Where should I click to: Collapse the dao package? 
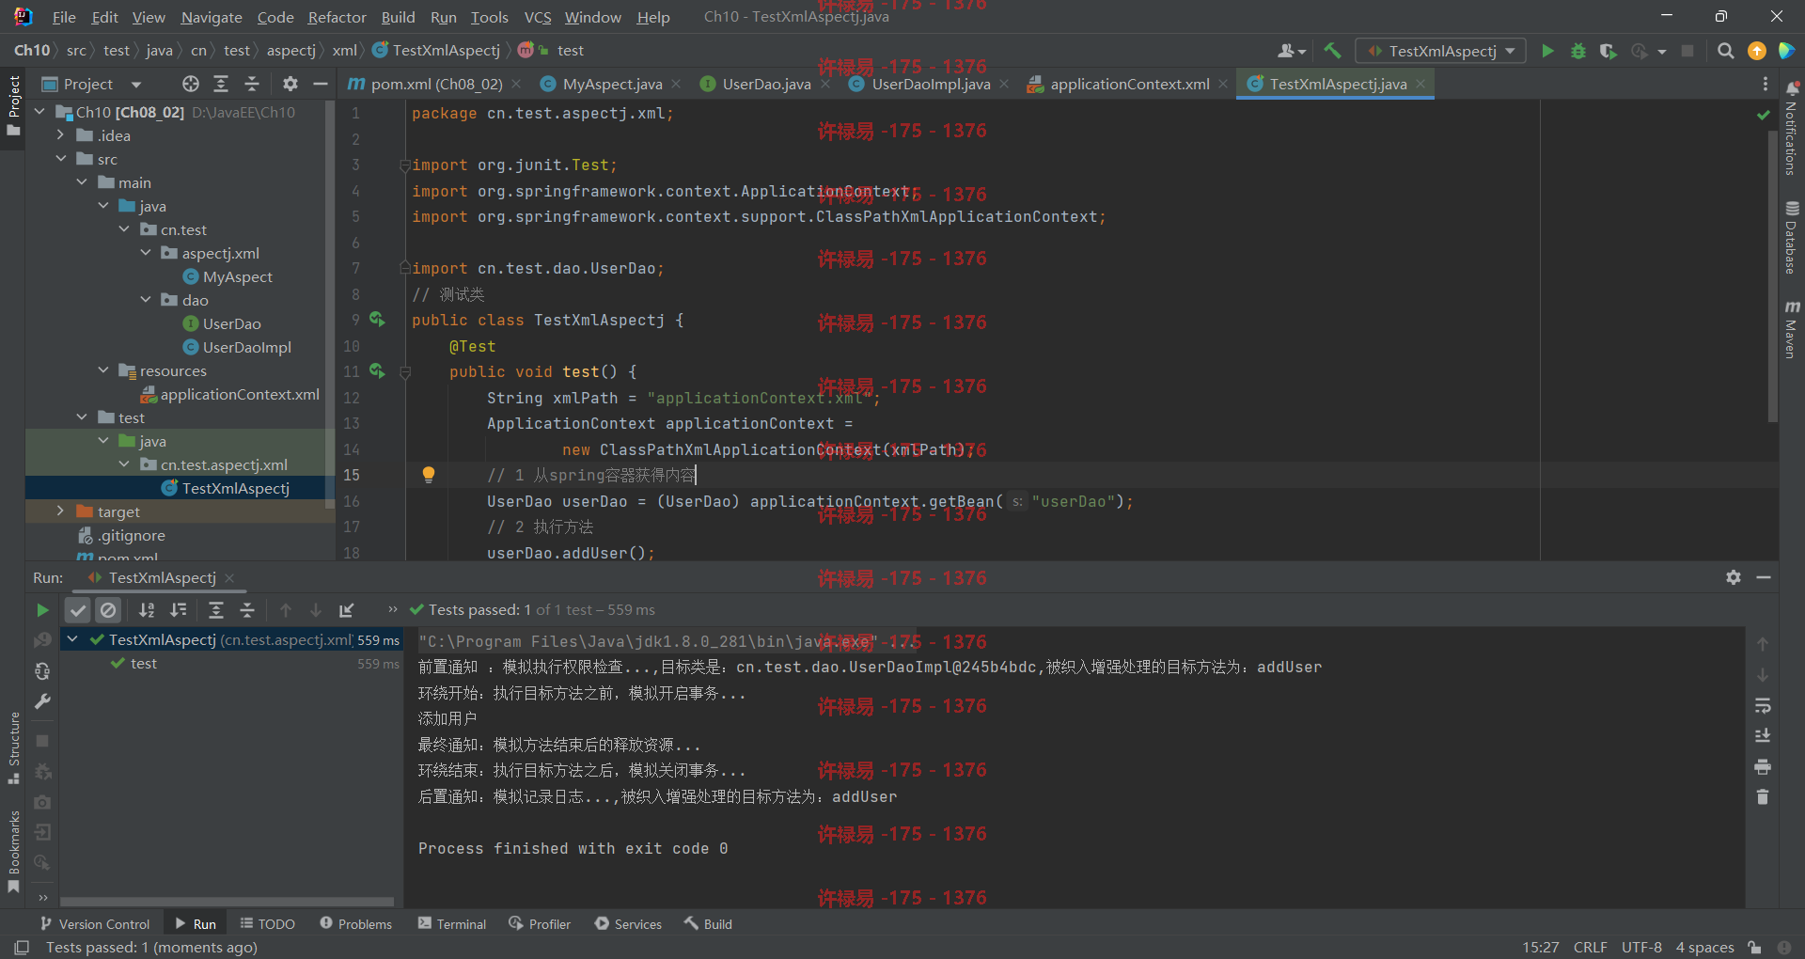click(x=146, y=300)
